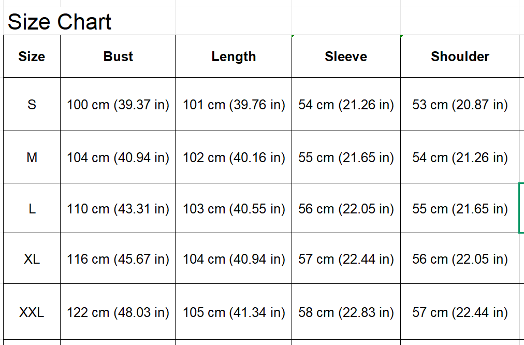Select sleeve cell 54 cm (21.26 in)

click(x=346, y=105)
